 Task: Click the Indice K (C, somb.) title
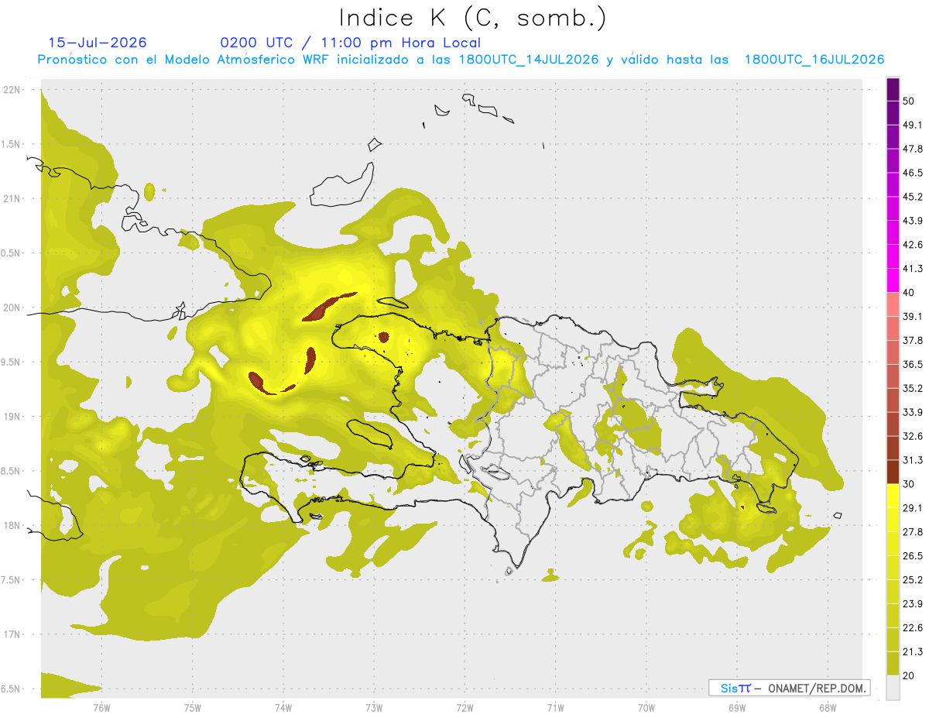[x=473, y=18]
